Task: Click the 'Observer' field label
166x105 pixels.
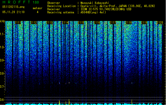Action: pyautogui.click(x=54, y=3)
